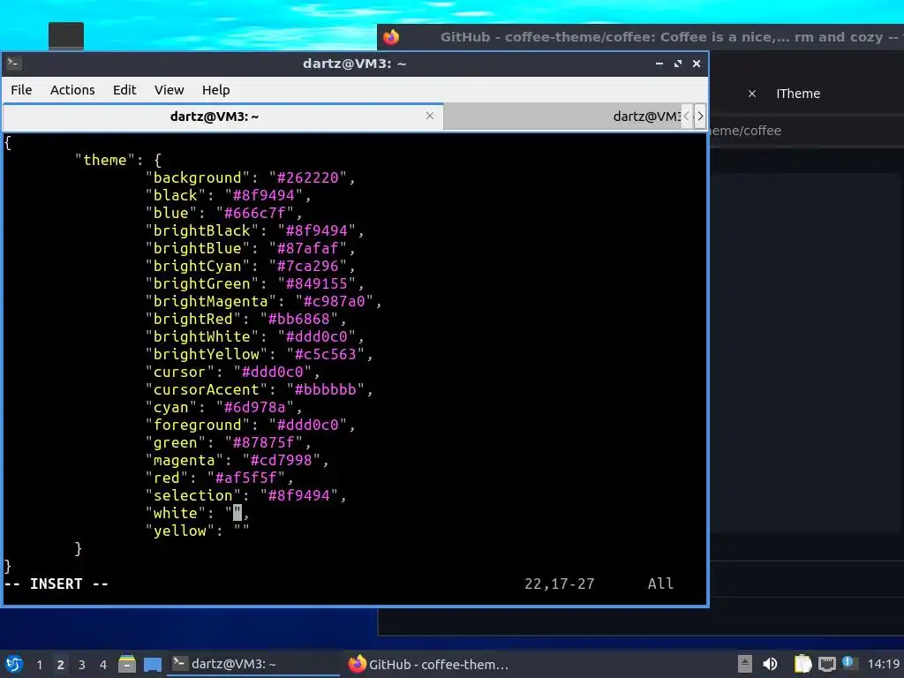Open the Help menu

216,90
